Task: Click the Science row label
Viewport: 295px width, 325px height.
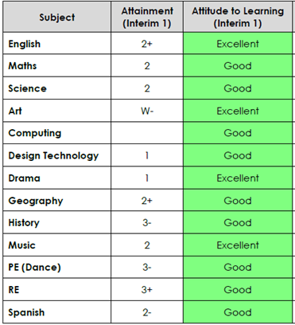Action: point(57,88)
